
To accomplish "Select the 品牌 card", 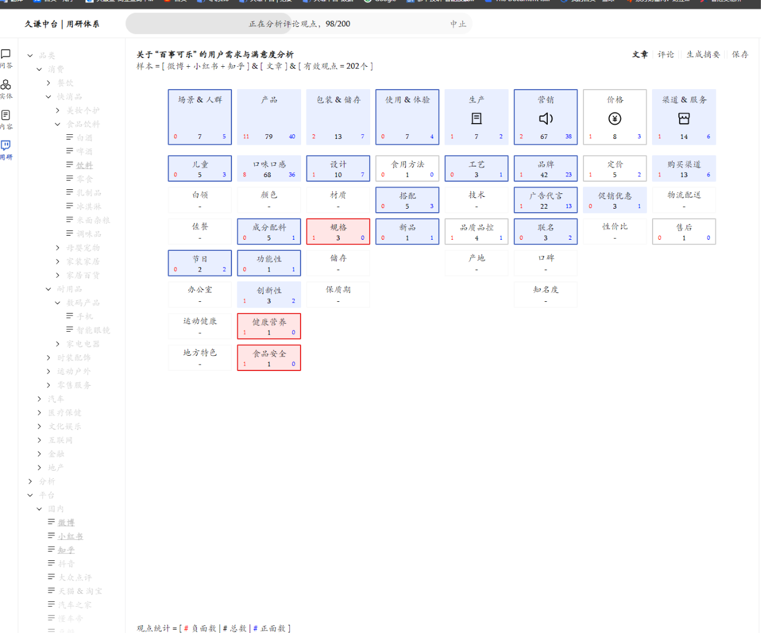I will [545, 168].
